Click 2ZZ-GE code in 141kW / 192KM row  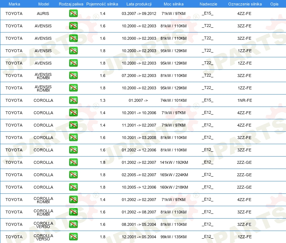click(244, 162)
